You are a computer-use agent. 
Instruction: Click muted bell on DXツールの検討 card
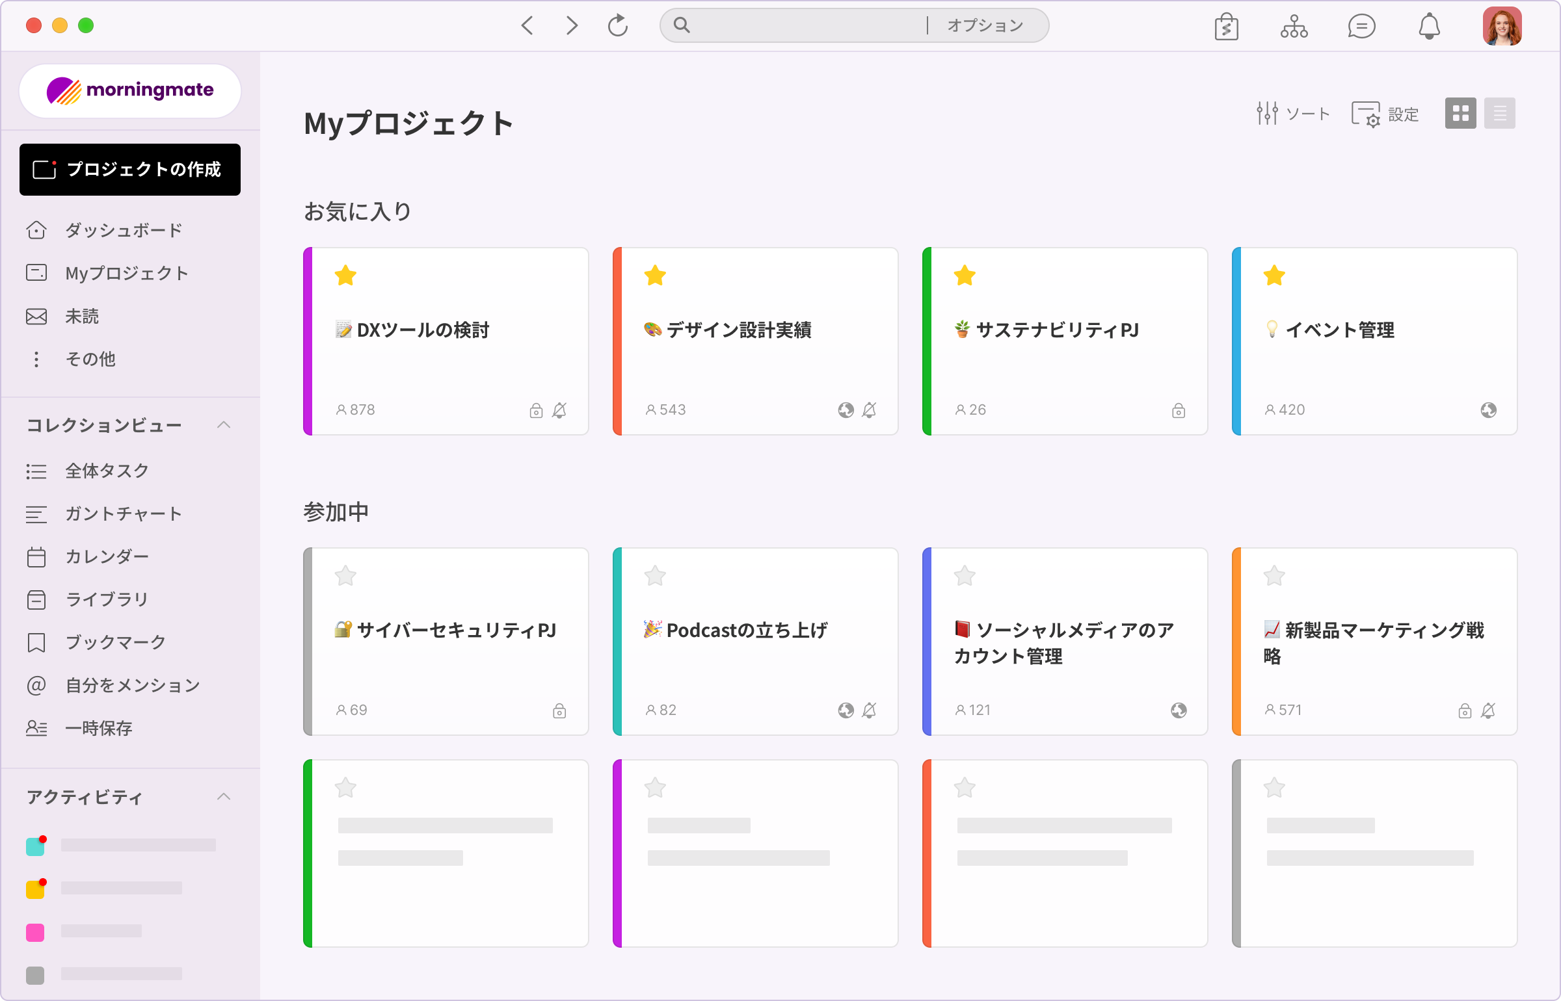(x=559, y=410)
